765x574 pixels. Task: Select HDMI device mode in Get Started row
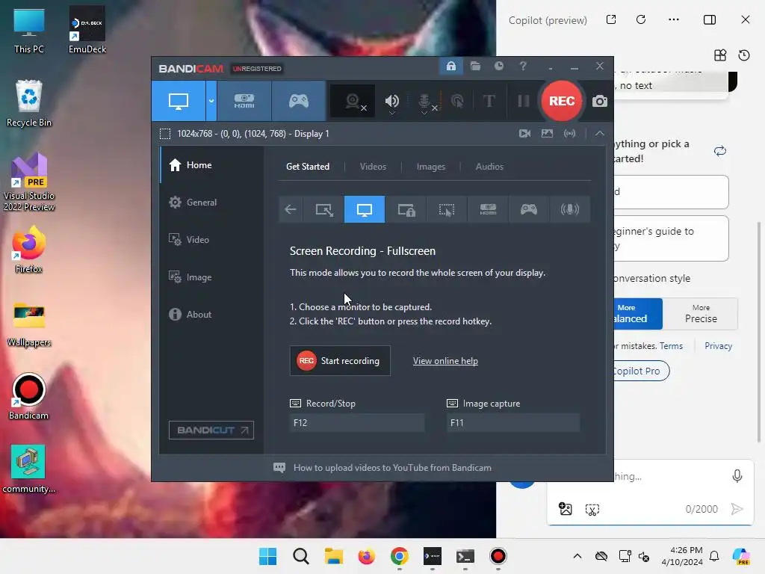pos(488,209)
